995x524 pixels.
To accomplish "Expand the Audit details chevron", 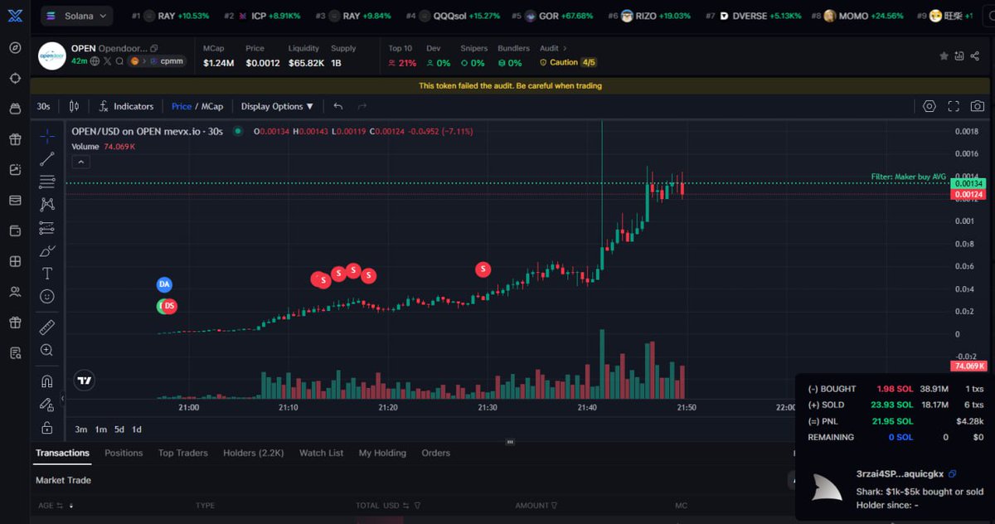I will click(x=565, y=49).
